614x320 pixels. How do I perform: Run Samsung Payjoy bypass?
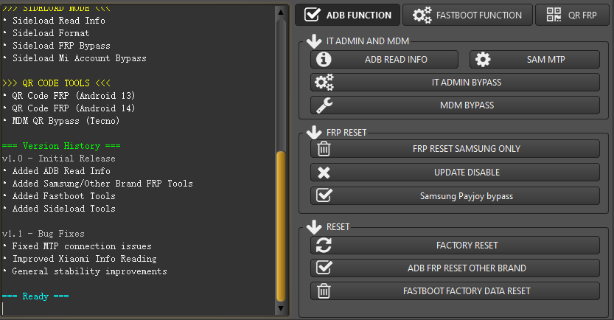coord(455,196)
